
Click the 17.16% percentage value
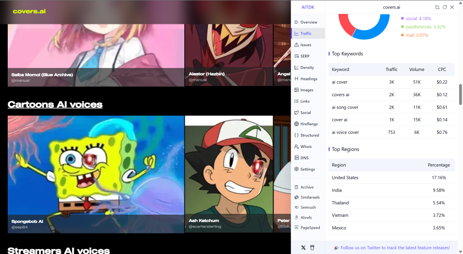coord(439,178)
